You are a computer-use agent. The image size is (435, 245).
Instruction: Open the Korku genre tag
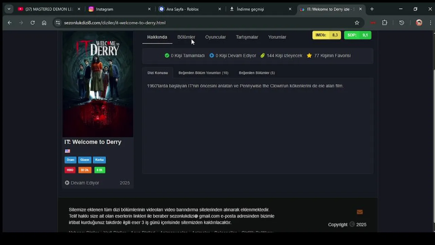(99, 160)
